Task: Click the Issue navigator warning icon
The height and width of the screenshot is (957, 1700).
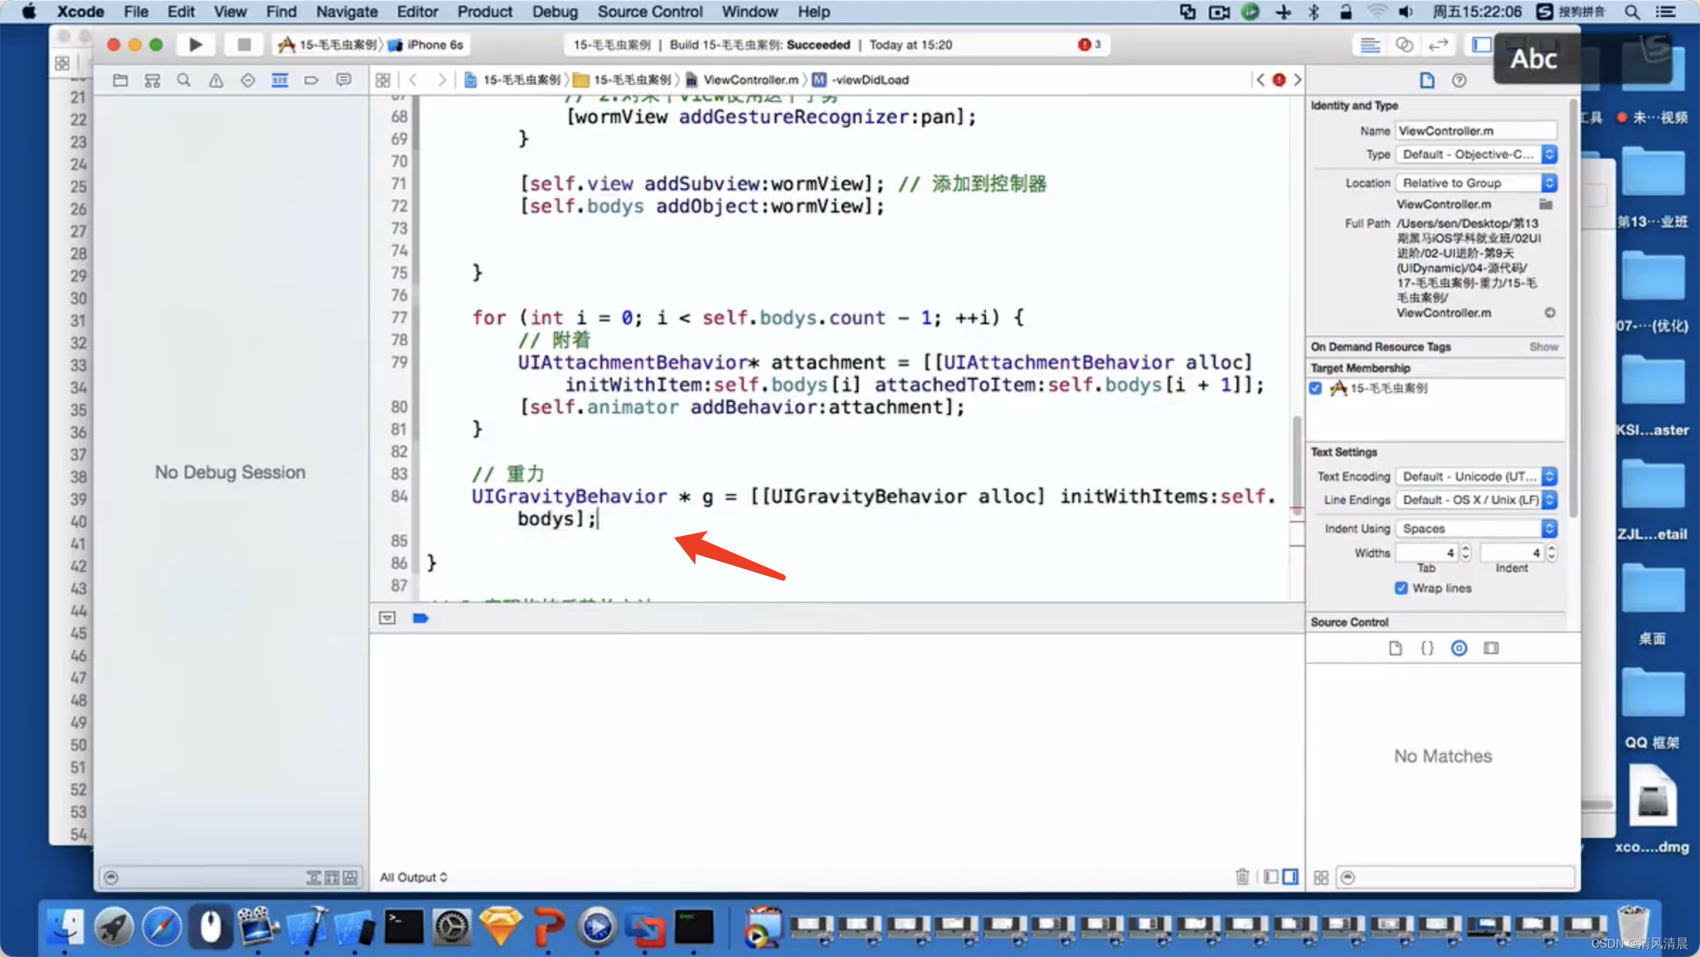Action: 214,79
